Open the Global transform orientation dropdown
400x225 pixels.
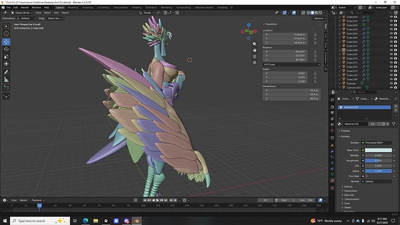[x=147, y=13]
